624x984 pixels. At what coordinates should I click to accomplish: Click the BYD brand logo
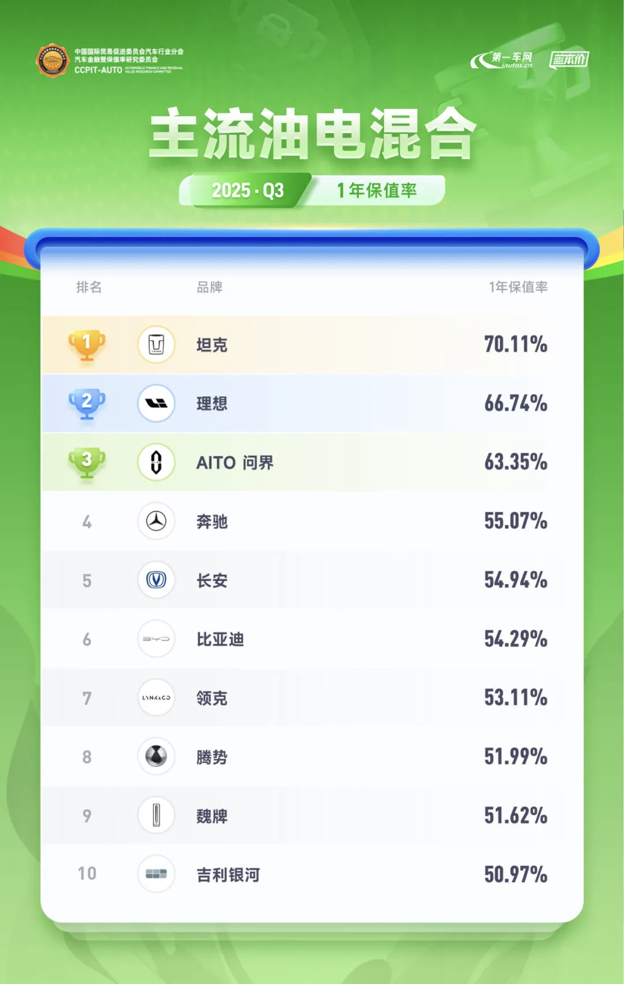click(156, 639)
